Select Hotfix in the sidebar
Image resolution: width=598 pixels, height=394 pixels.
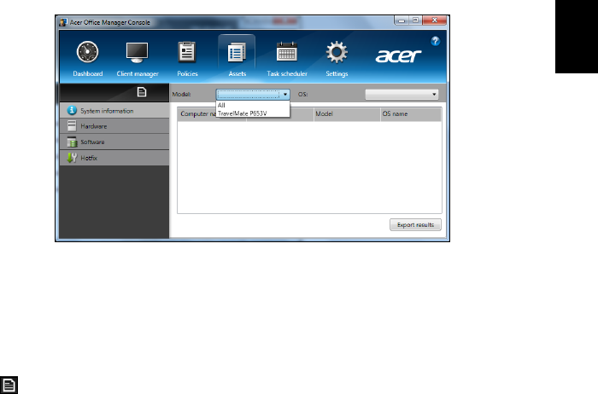114,158
